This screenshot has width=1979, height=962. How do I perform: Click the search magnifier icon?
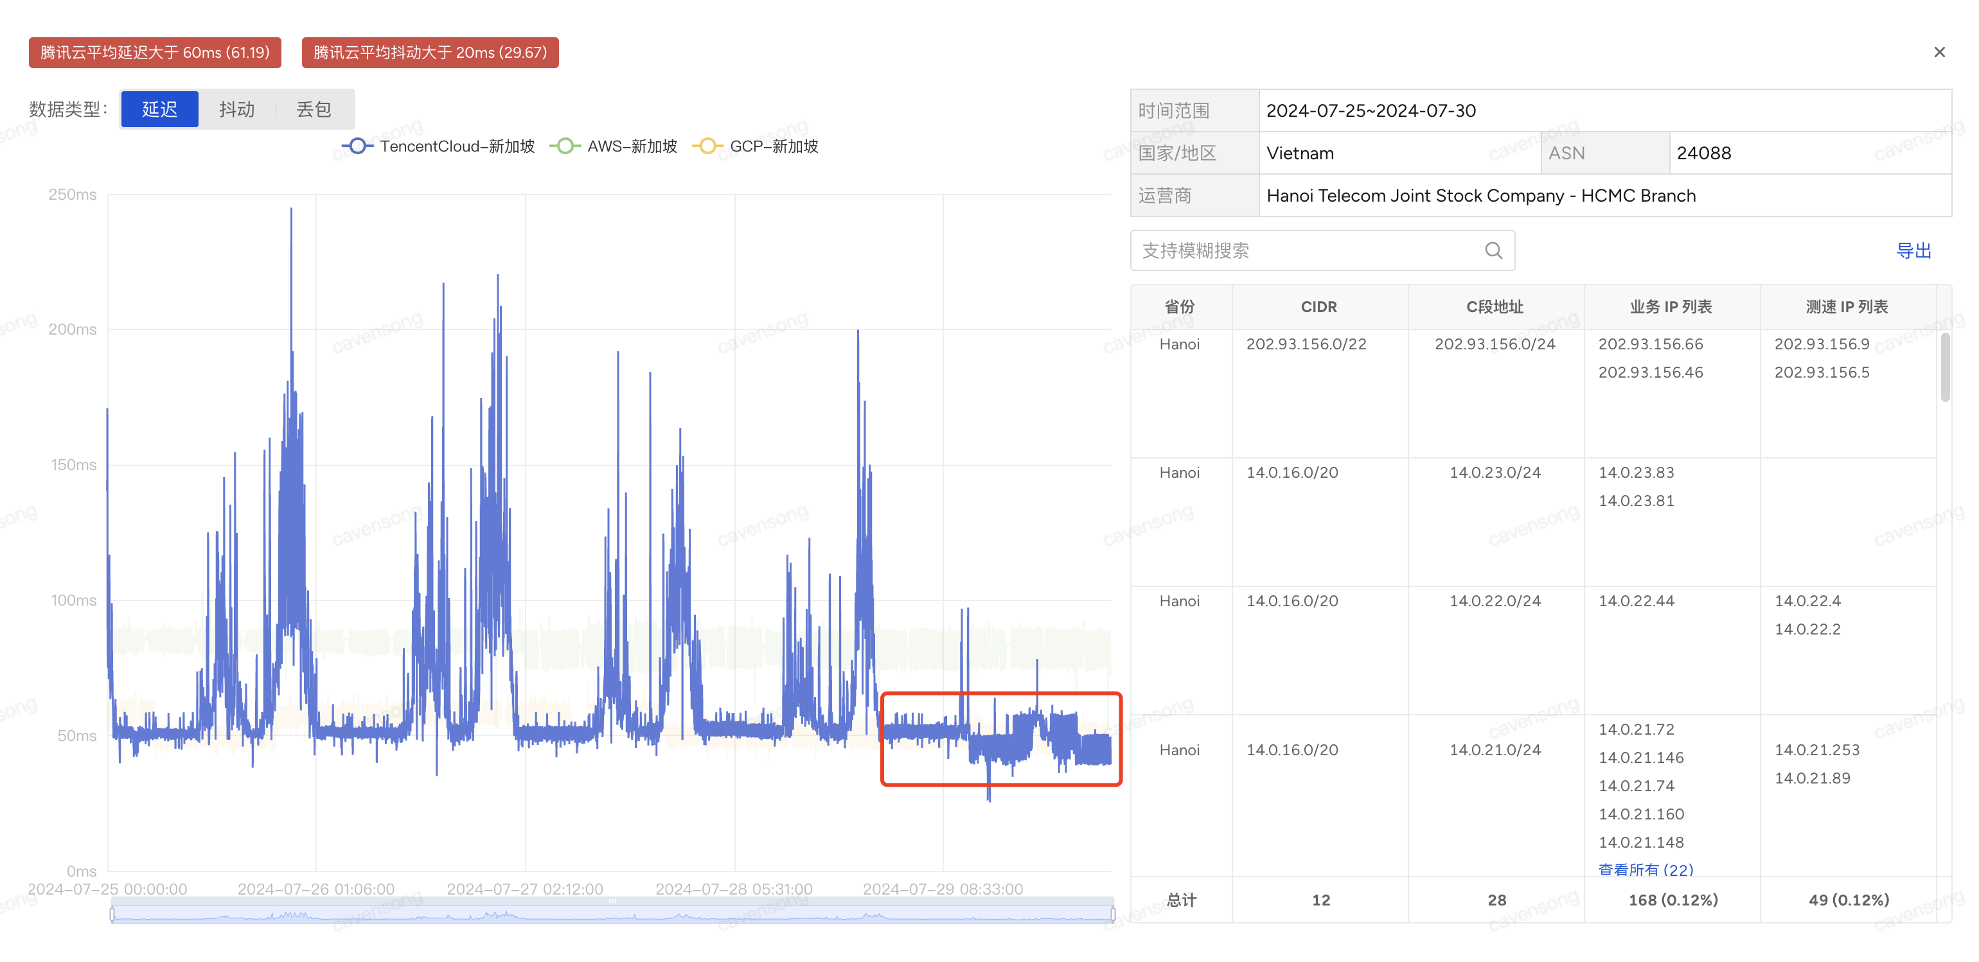pos(1493,250)
